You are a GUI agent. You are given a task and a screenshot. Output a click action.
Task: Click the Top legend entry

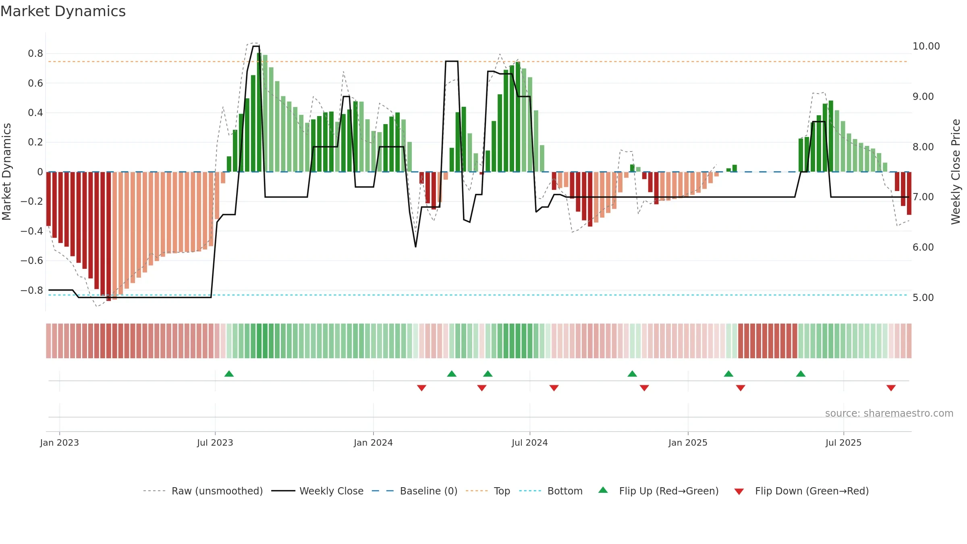coord(488,491)
